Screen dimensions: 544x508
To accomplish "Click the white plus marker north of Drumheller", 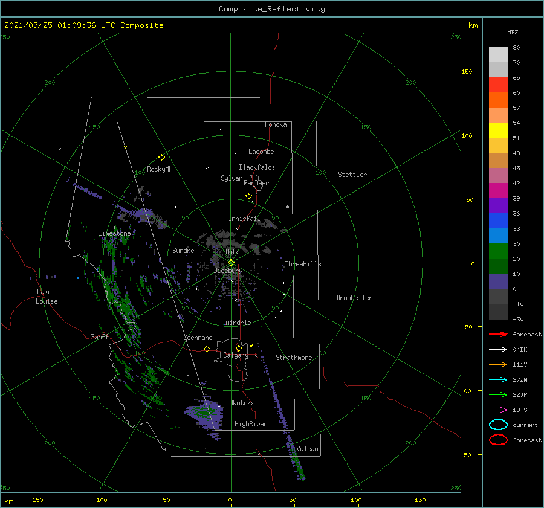I will pos(342,243).
